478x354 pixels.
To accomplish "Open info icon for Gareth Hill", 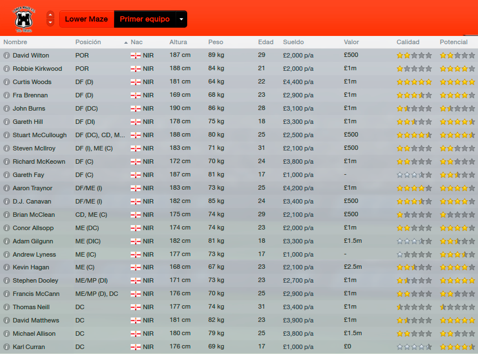I will coord(7,122).
